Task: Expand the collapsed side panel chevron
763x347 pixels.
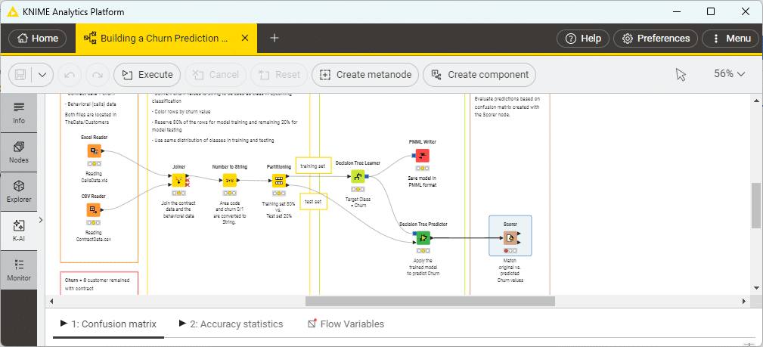Action: [x=40, y=220]
